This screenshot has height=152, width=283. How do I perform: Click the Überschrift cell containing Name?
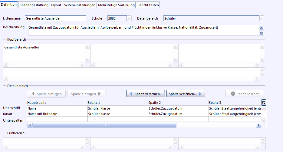[x=57, y=108]
